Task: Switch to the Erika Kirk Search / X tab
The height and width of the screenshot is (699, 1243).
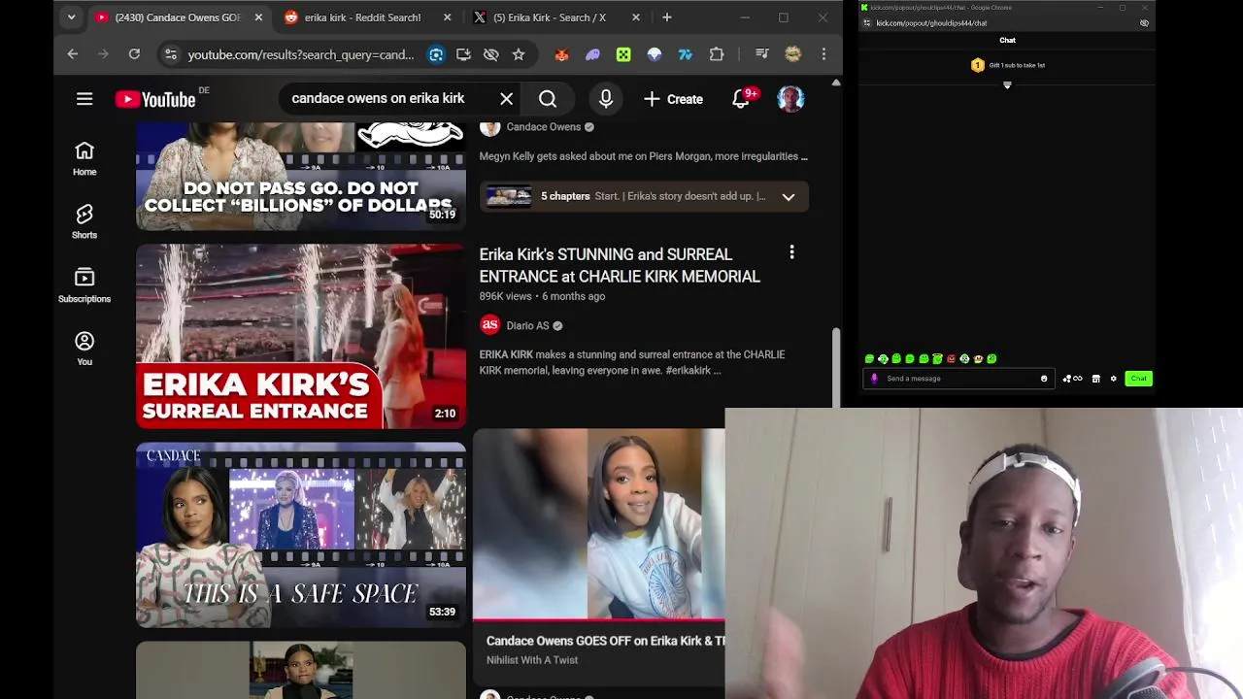Action: (549, 17)
